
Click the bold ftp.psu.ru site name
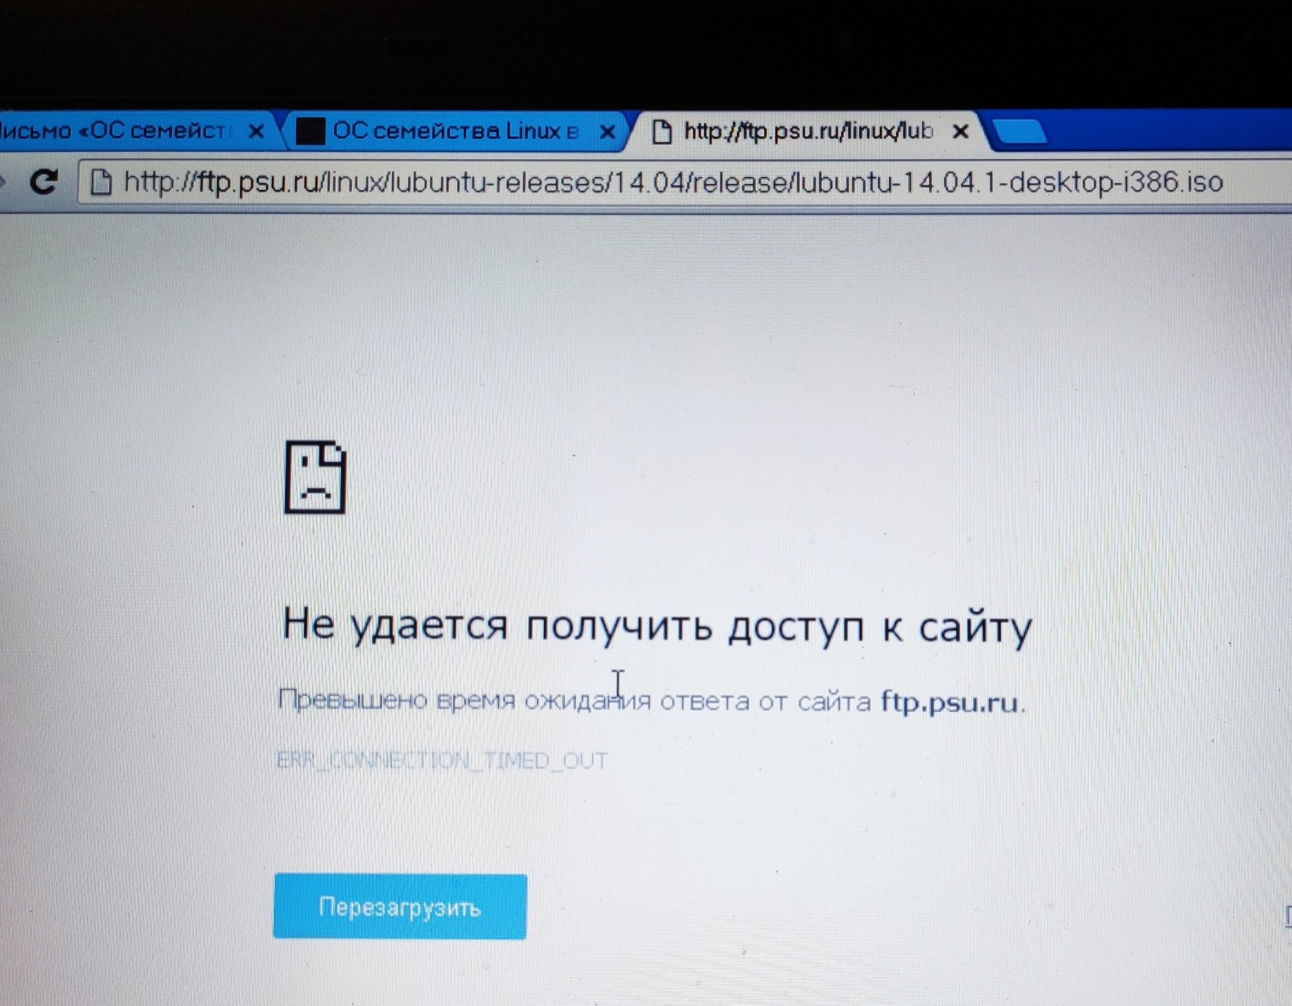(x=949, y=702)
